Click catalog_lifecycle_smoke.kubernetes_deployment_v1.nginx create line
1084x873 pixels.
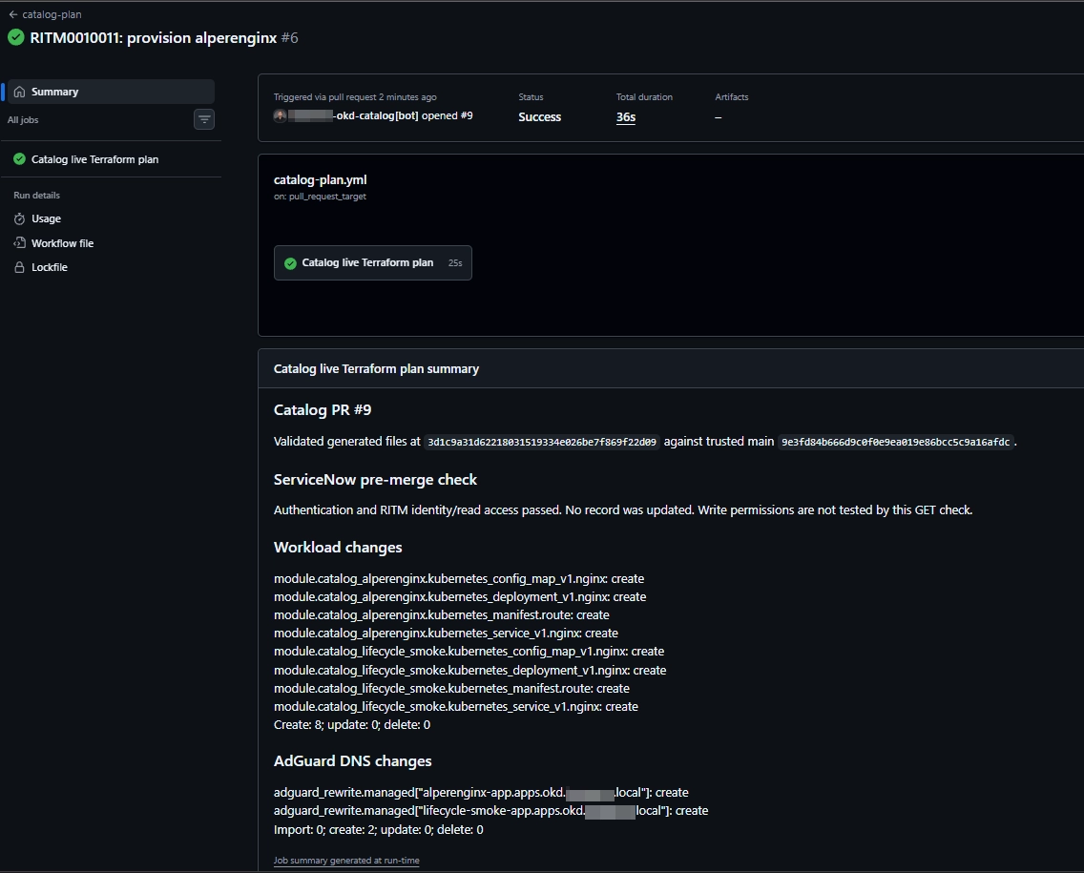coord(470,670)
